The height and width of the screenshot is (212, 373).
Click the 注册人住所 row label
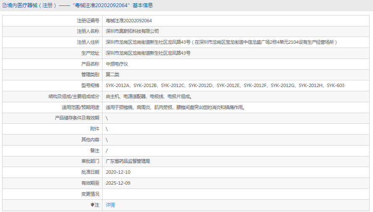pyautogui.click(x=88, y=42)
